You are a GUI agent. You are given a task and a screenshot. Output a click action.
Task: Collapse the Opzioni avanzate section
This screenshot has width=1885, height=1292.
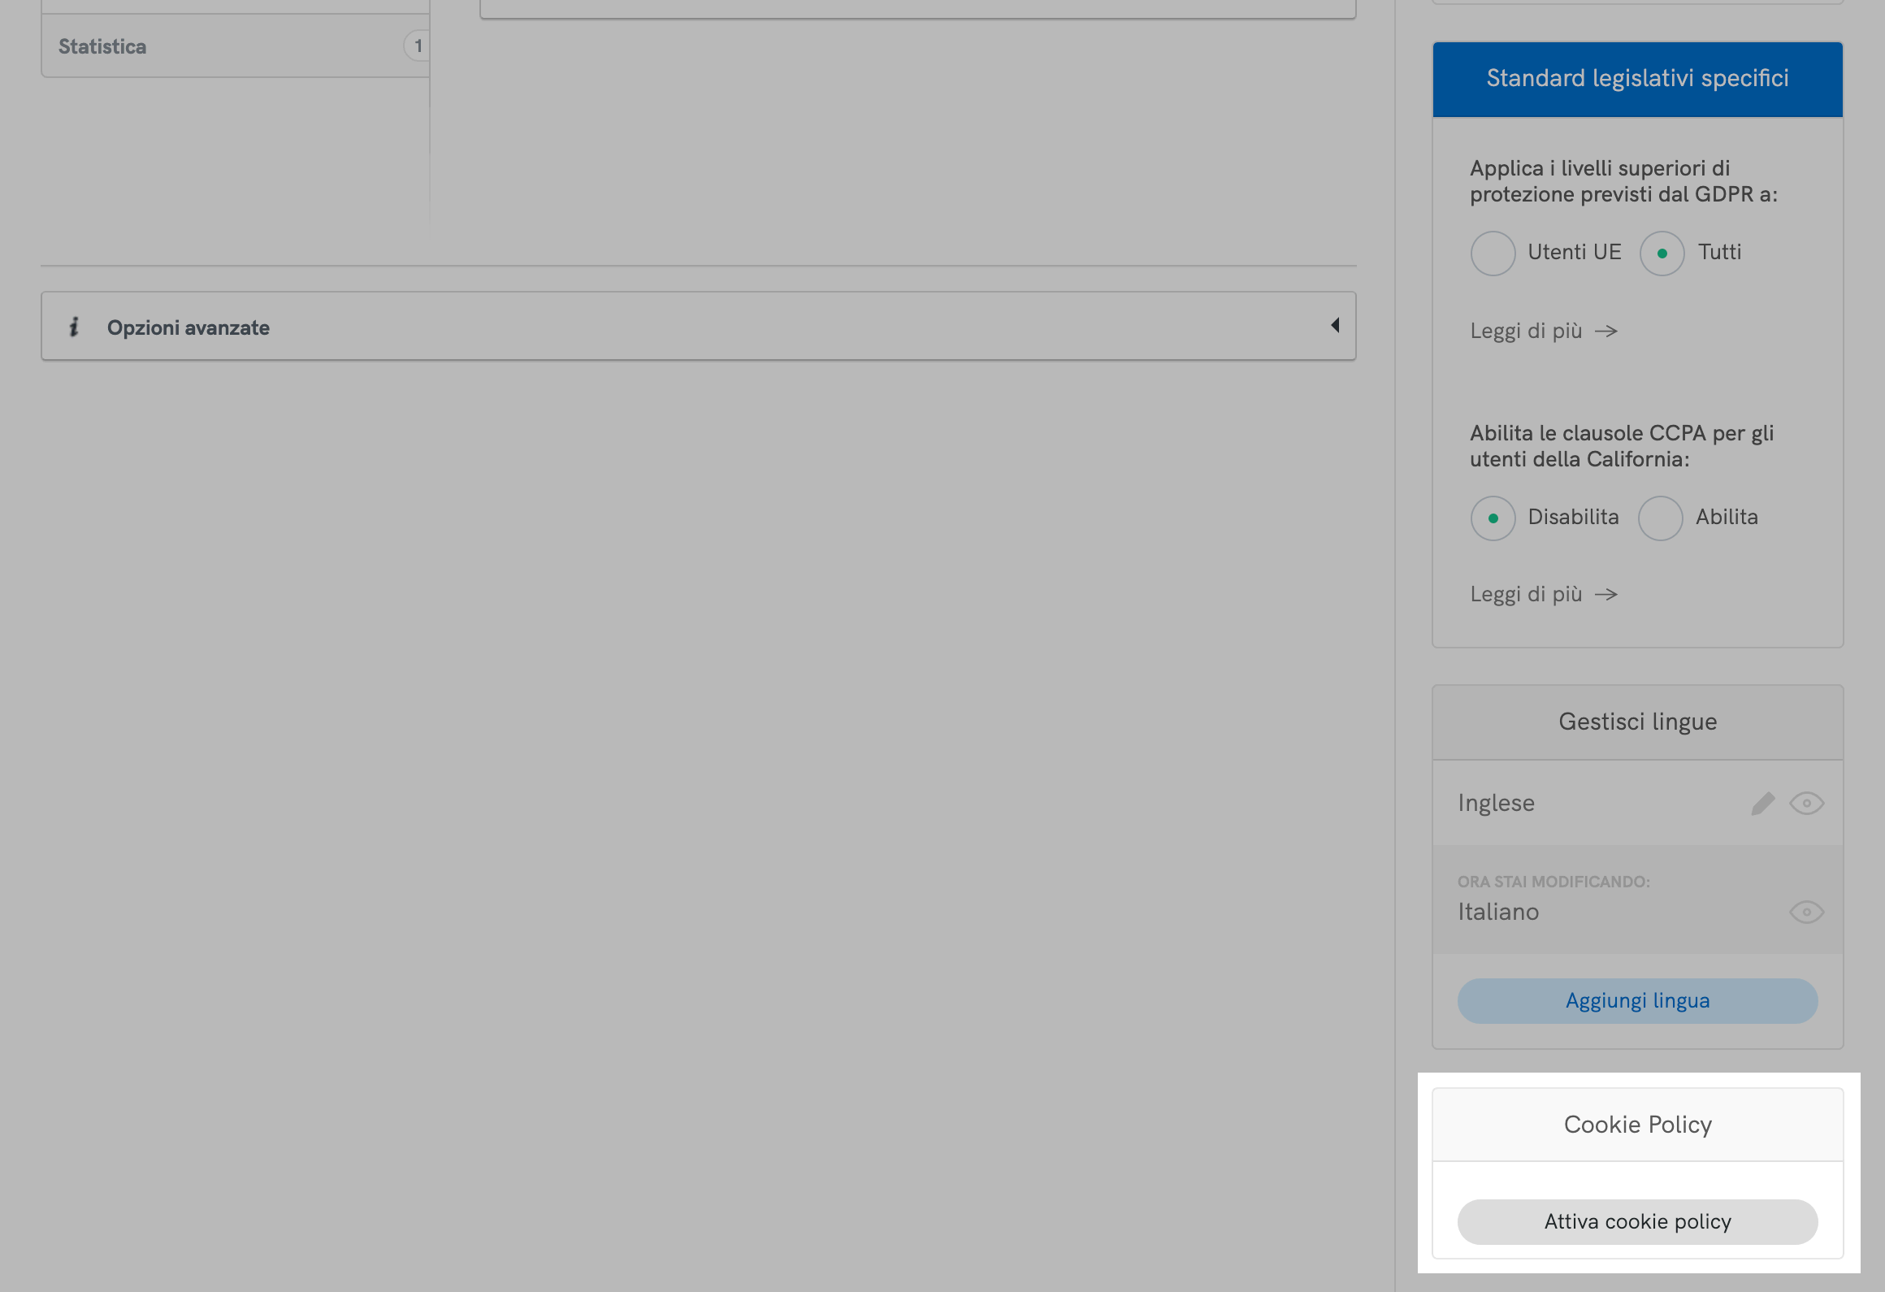click(1336, 325)
